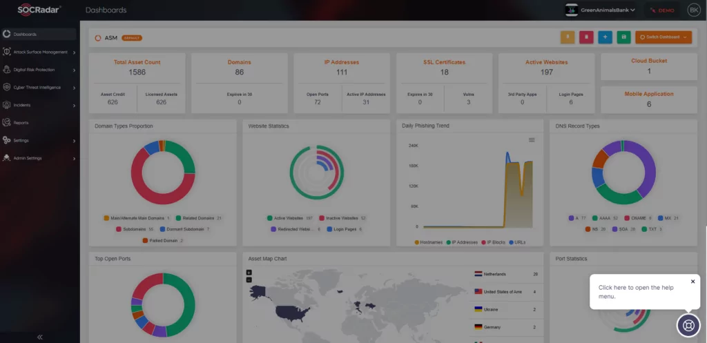This screenshot has height=343, width=707.
Task: Toggle Related Domains legend item
Action: pos(199,218)
